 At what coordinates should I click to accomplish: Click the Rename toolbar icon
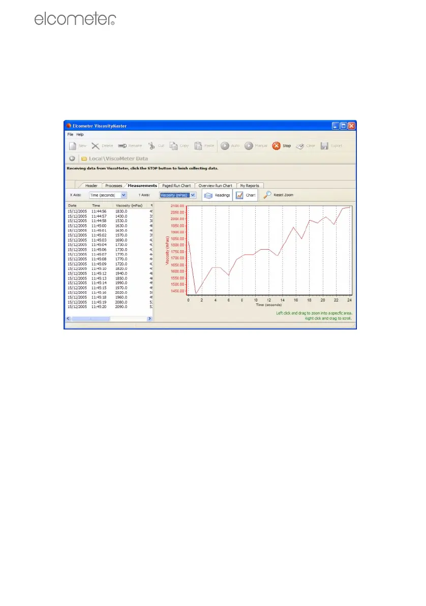(x=122, y=146)
